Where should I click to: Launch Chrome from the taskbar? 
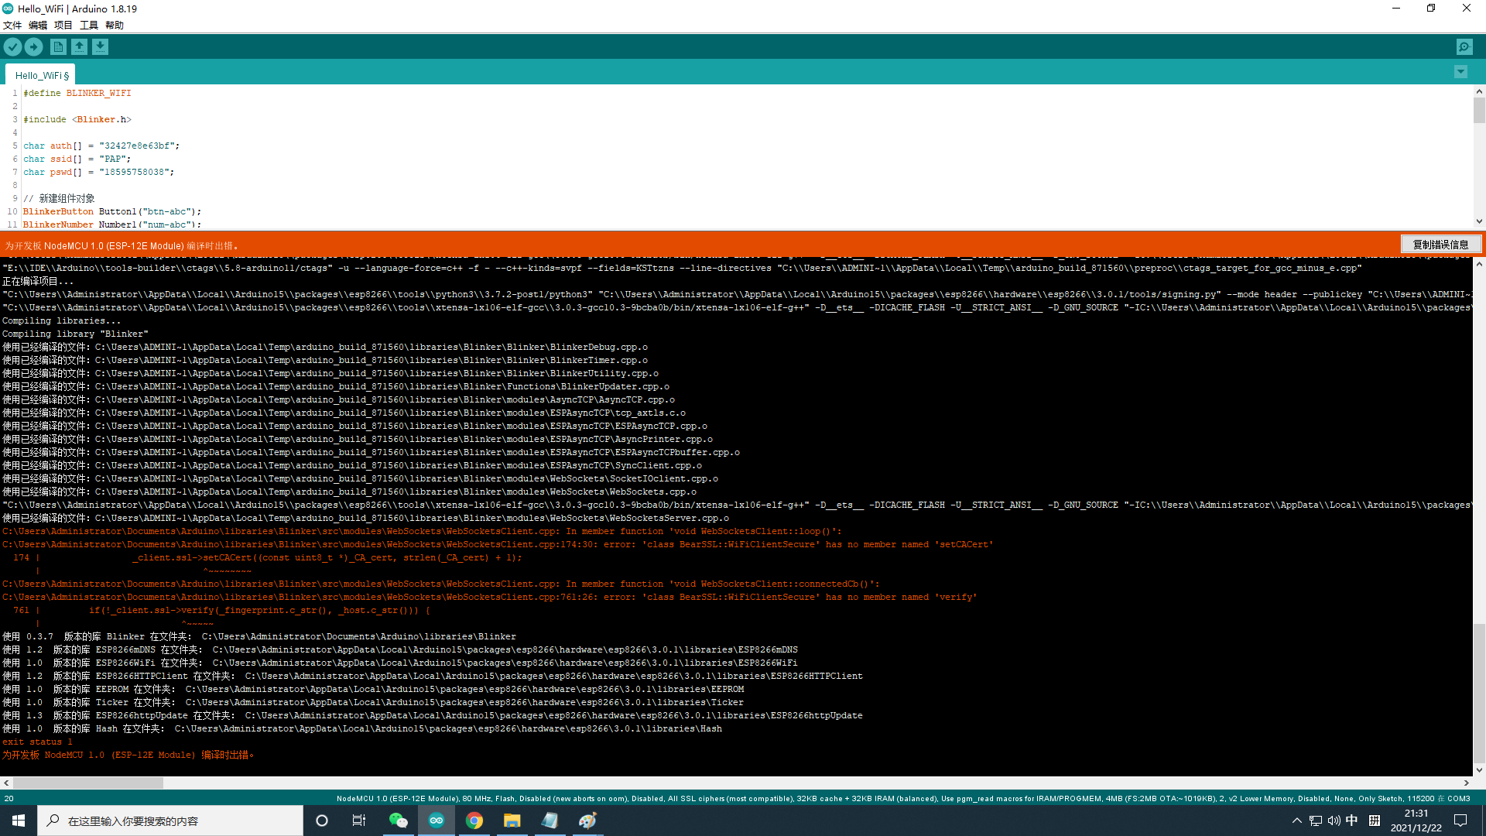(x=474, y=821)
